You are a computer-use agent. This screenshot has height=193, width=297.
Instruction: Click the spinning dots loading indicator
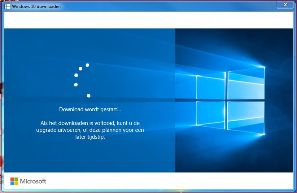[x=82, y=81]
